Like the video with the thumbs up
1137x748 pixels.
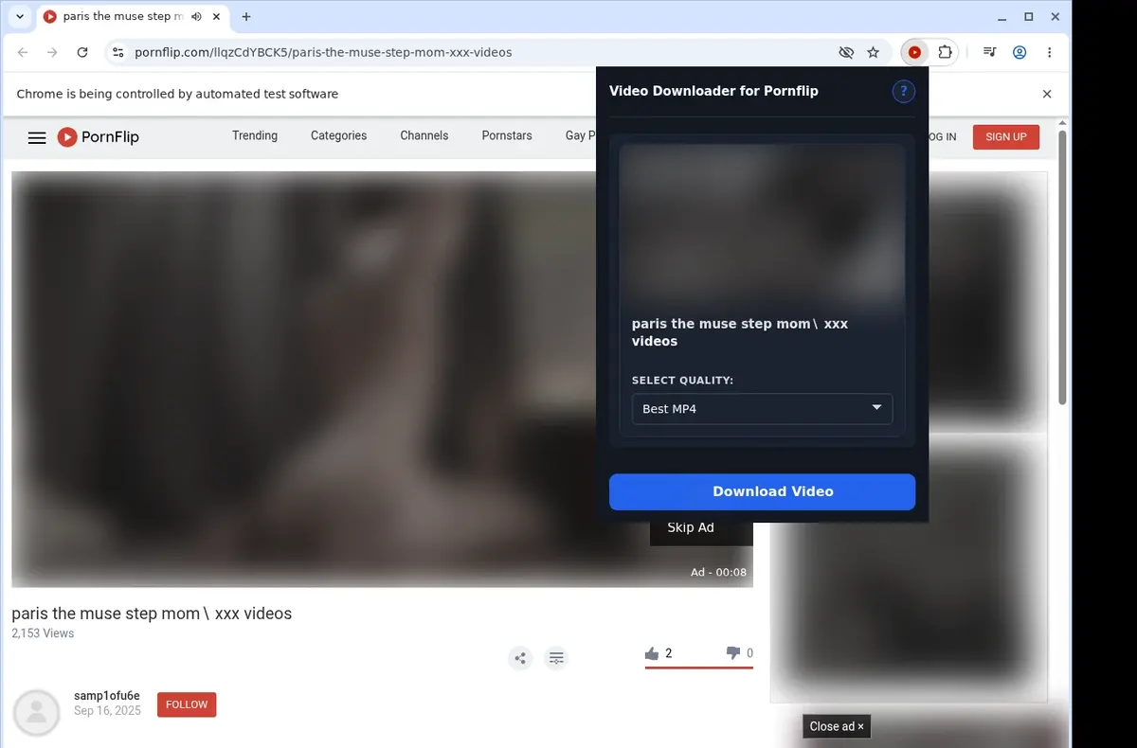[x=652, y=653]
